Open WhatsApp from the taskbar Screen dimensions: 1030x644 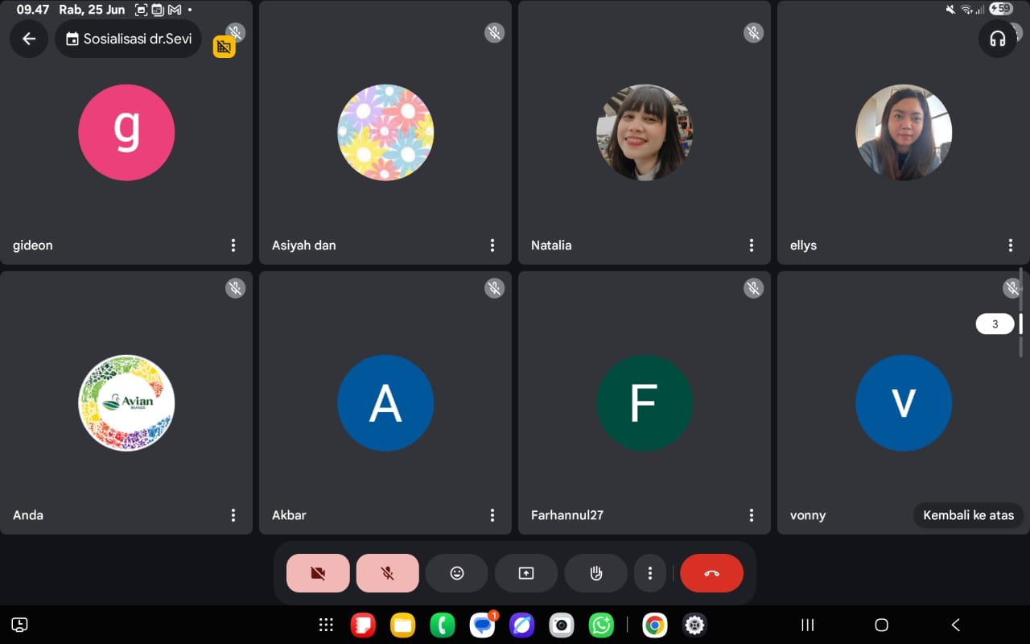tap(601, 625)
